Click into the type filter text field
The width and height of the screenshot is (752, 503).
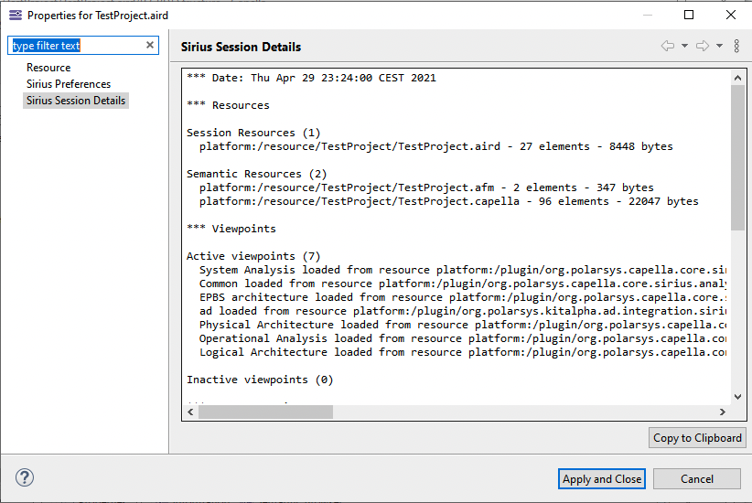pyautogui.click(x=76, y=46)
